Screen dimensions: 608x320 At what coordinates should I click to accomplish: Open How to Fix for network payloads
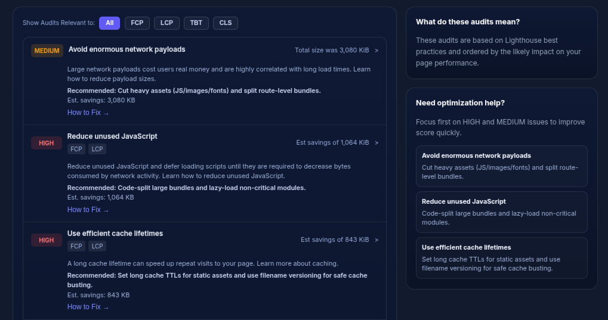[88, 113]
